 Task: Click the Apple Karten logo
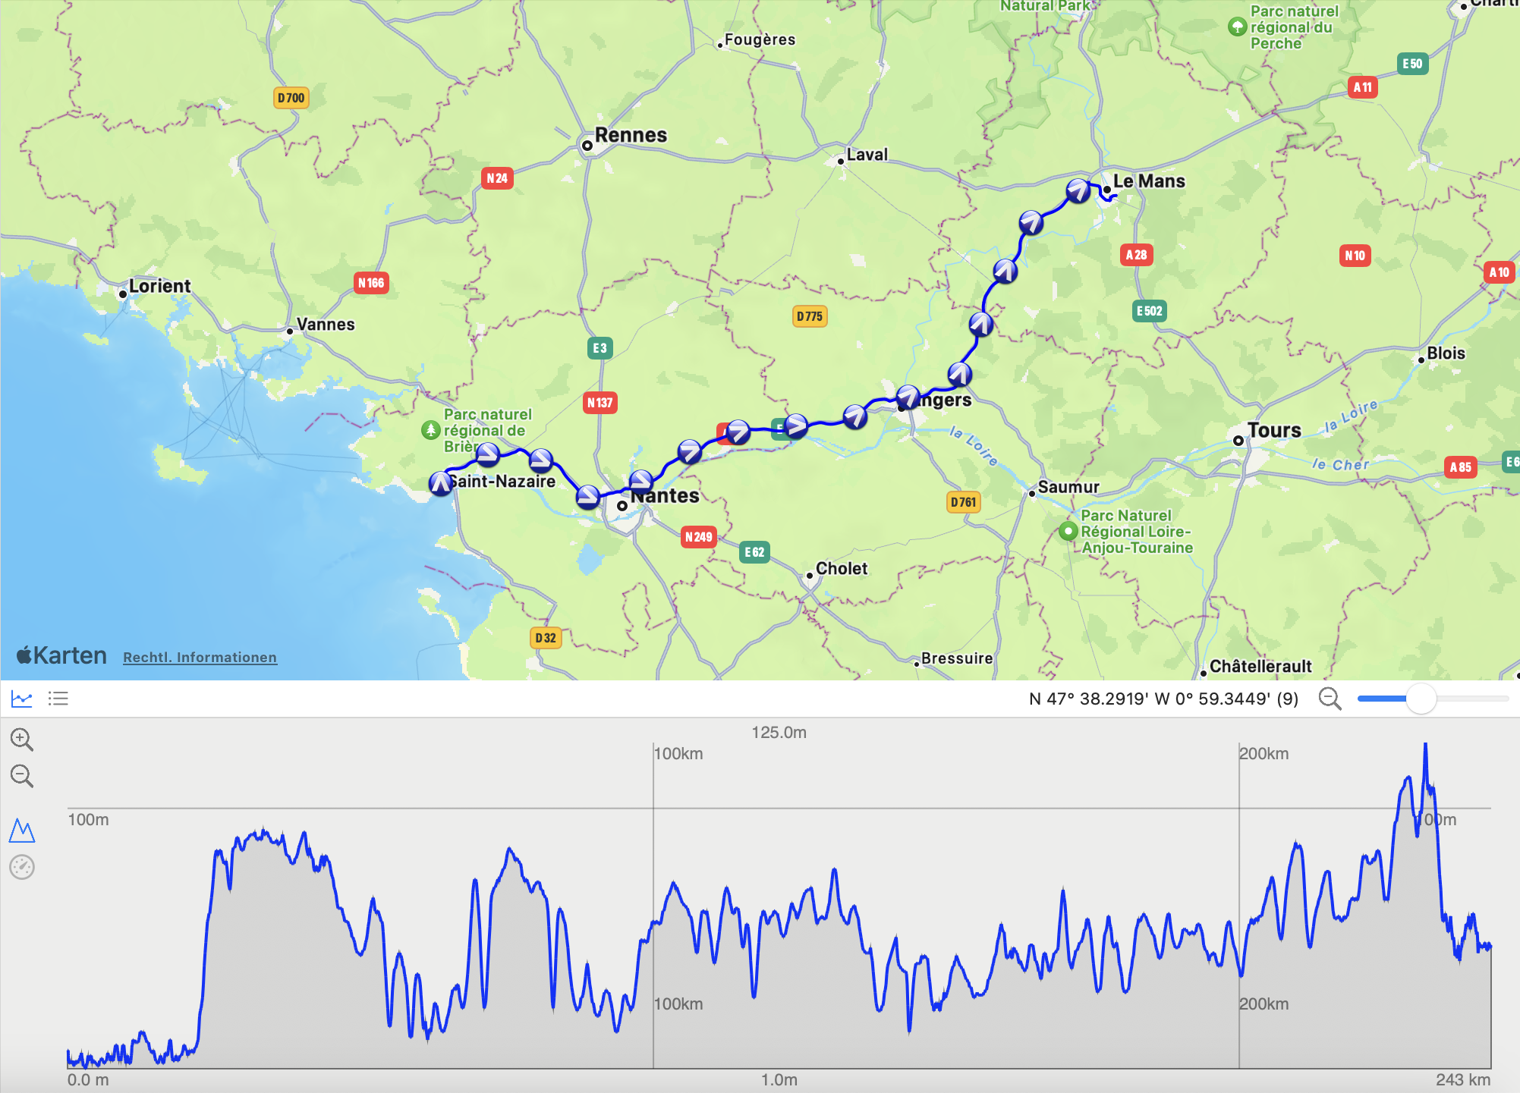pyautogui.click(x=60, y=655)
